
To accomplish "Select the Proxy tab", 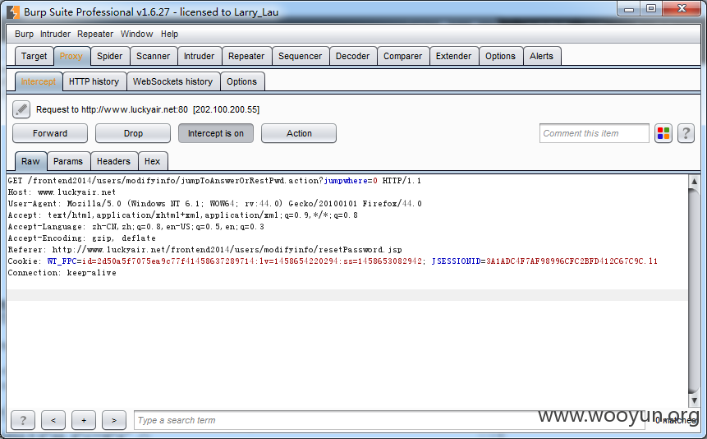I will pos(71,56).
